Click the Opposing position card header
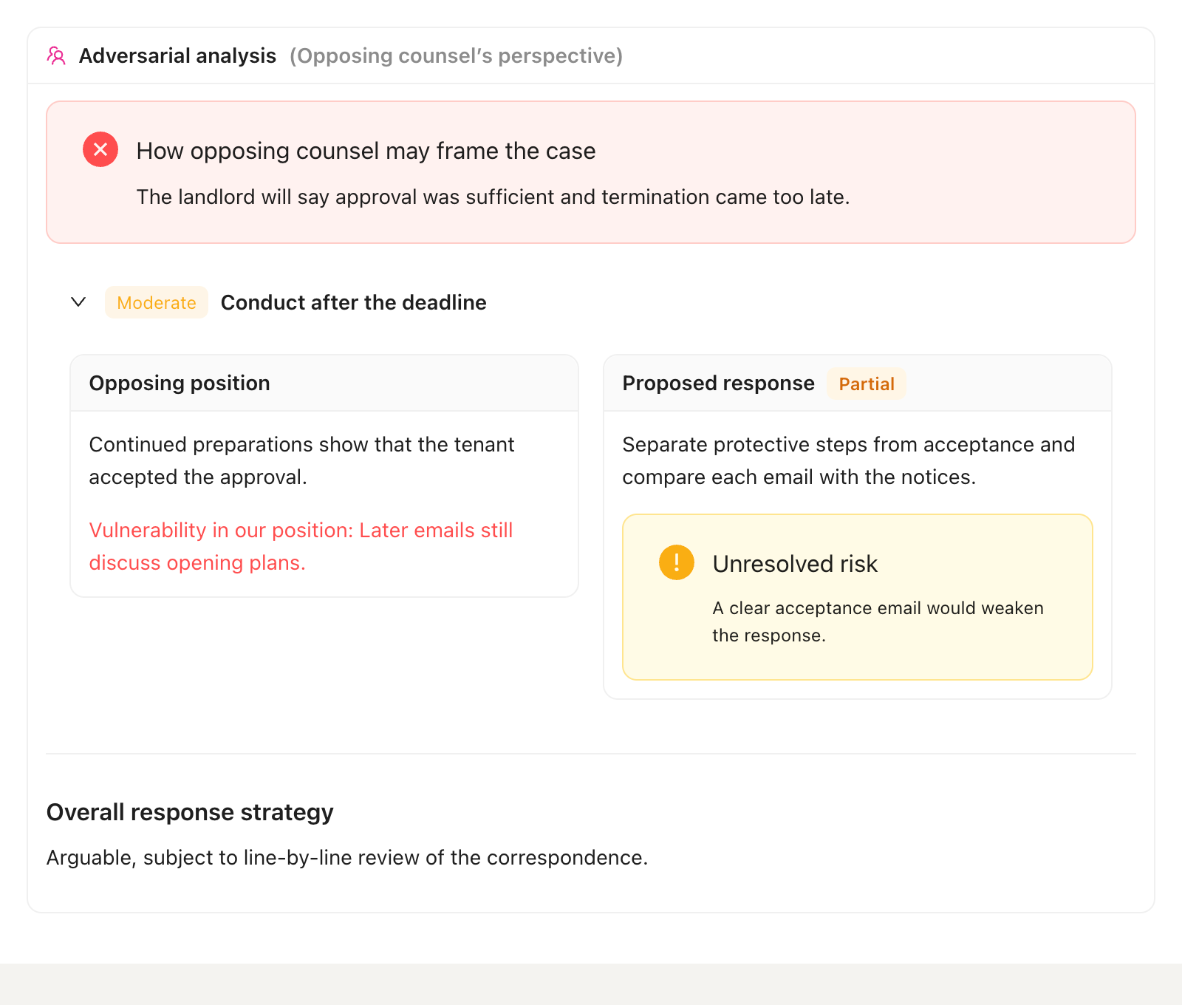1182x1005 pixels. 324,383
